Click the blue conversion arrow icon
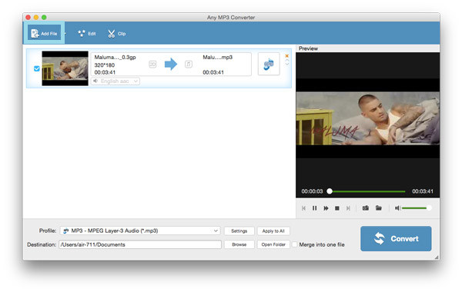 click(171, 64)
